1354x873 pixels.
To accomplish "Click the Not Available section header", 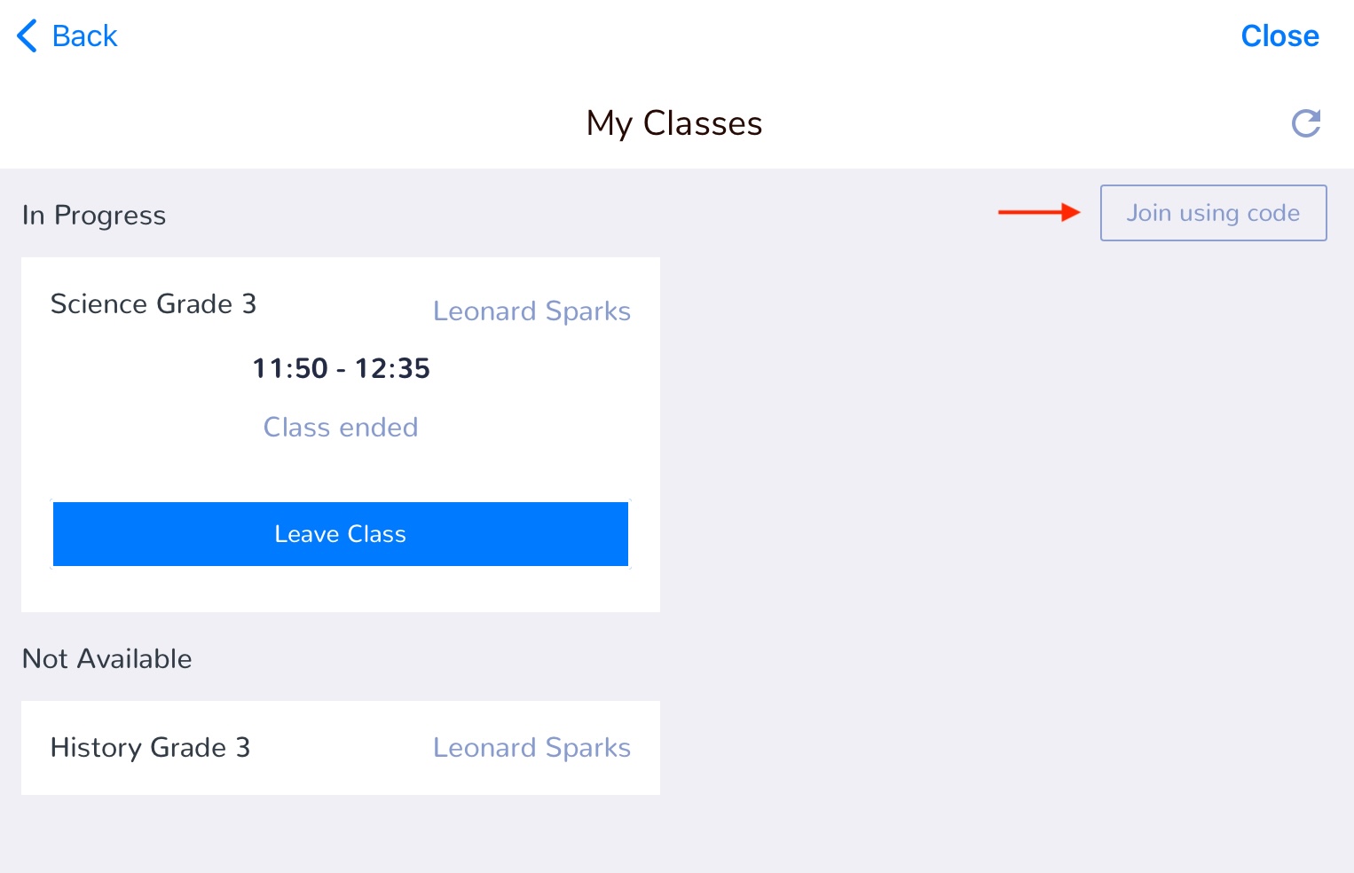I will coord(107,659).
